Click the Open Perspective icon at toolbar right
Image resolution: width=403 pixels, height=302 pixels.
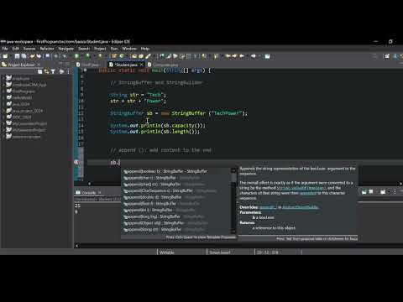387,56
